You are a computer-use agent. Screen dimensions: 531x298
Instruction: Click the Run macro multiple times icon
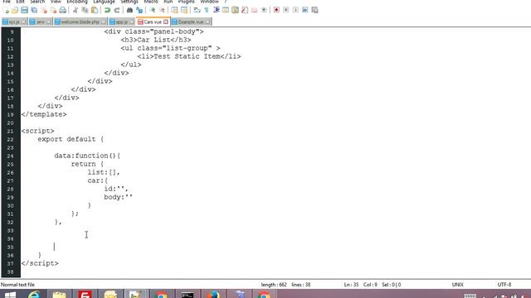coord(305,10)
